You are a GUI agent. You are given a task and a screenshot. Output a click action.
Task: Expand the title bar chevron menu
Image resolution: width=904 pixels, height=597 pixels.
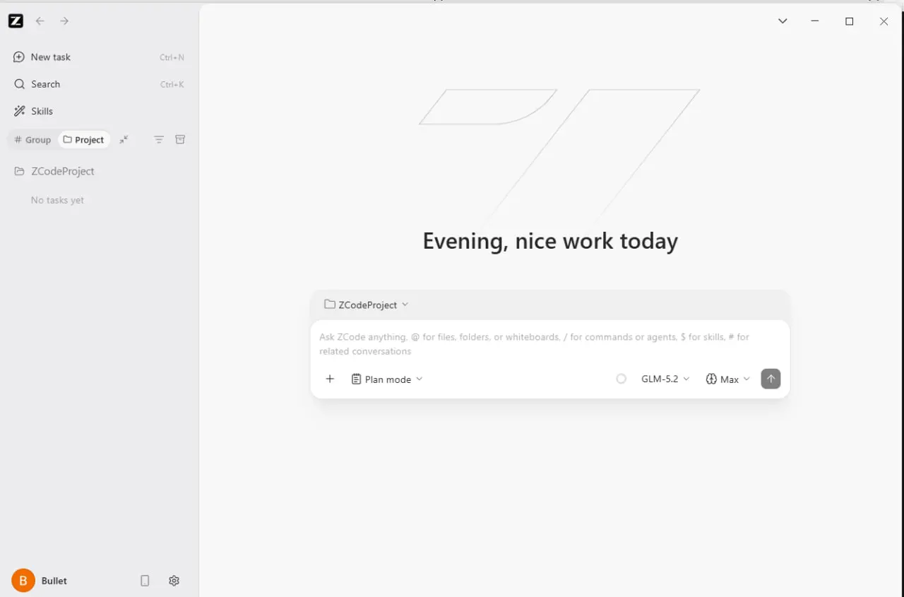tap(783, 21)
